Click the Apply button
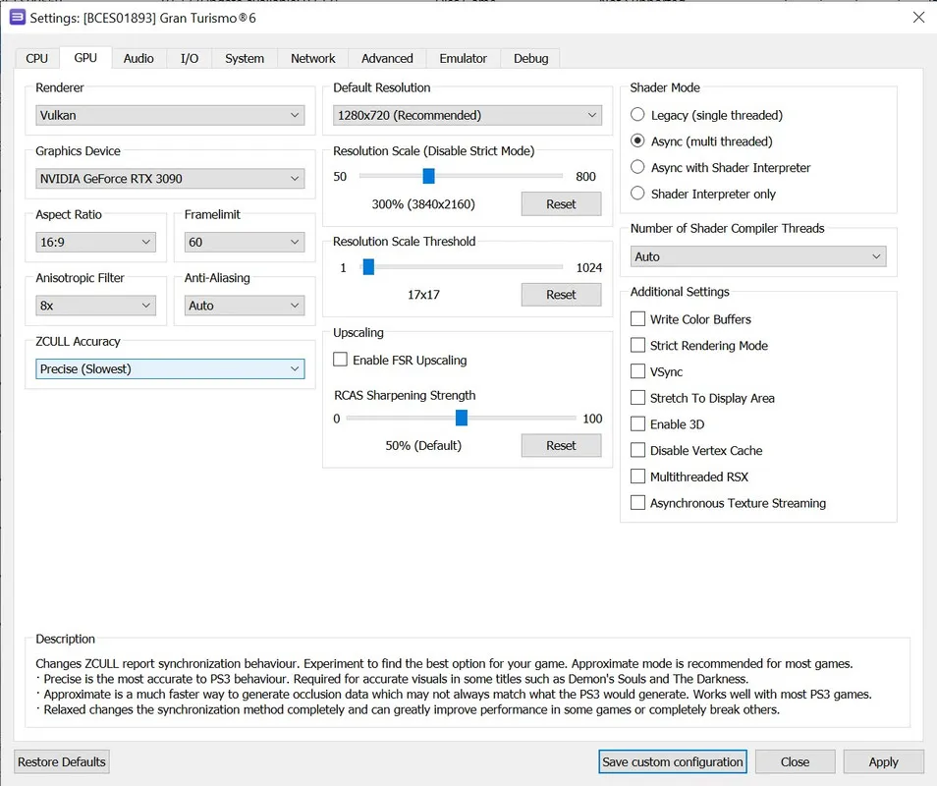Image resolution: width=937 pixels, height=786 pixels. tap(883, 762)
